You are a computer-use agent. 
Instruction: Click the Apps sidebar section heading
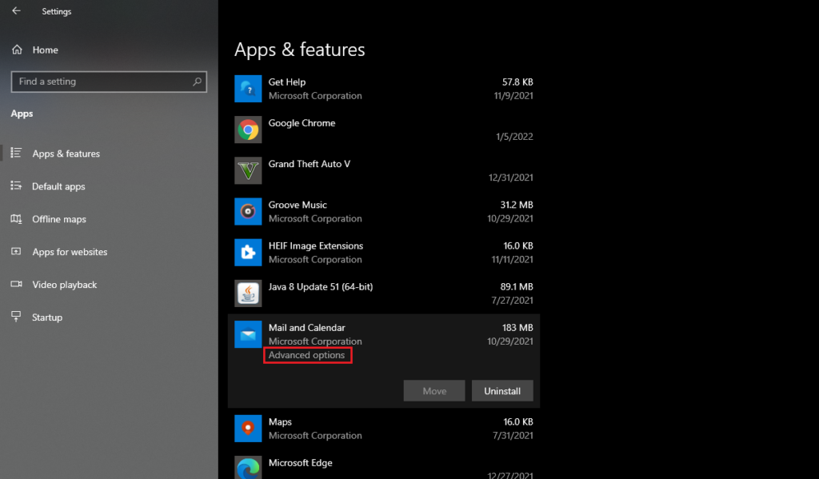pos(22,114)
